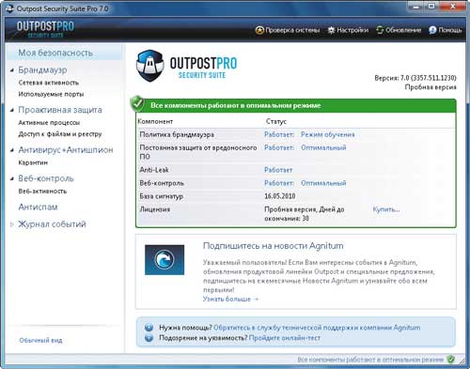Click 'Работает' link in Веб-контроль row
The height and width of the screenshot is (369, 470).
[279, 183]
